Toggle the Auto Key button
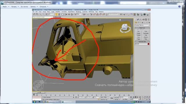Image resolution: width=186 pixels, height=104 pixels. (x=116, y=97)
